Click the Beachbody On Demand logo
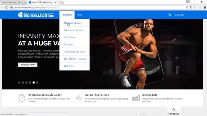This screenshot has width=207, height=116. click(x=36, y=15)
